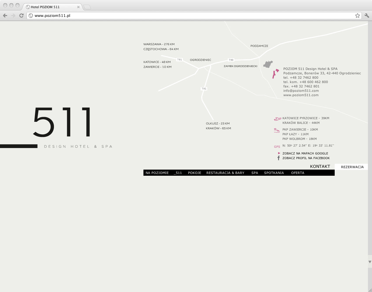This screenshot has height=292, width=372.
Task: Click the gray castle shape on map
Action: point(268,64)
